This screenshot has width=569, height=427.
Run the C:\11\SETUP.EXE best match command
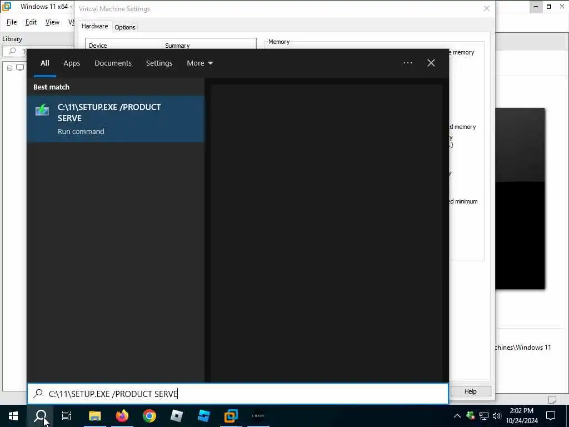116,119
